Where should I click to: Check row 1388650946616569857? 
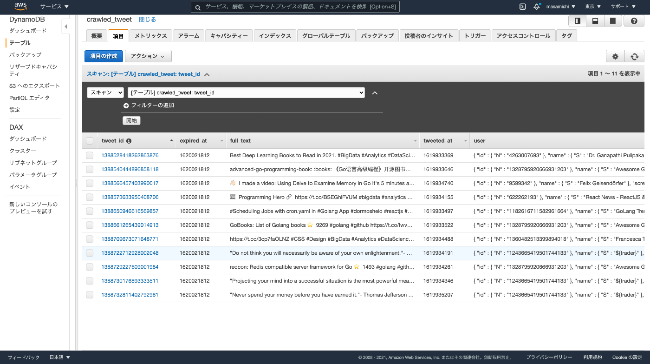[90, 211]
